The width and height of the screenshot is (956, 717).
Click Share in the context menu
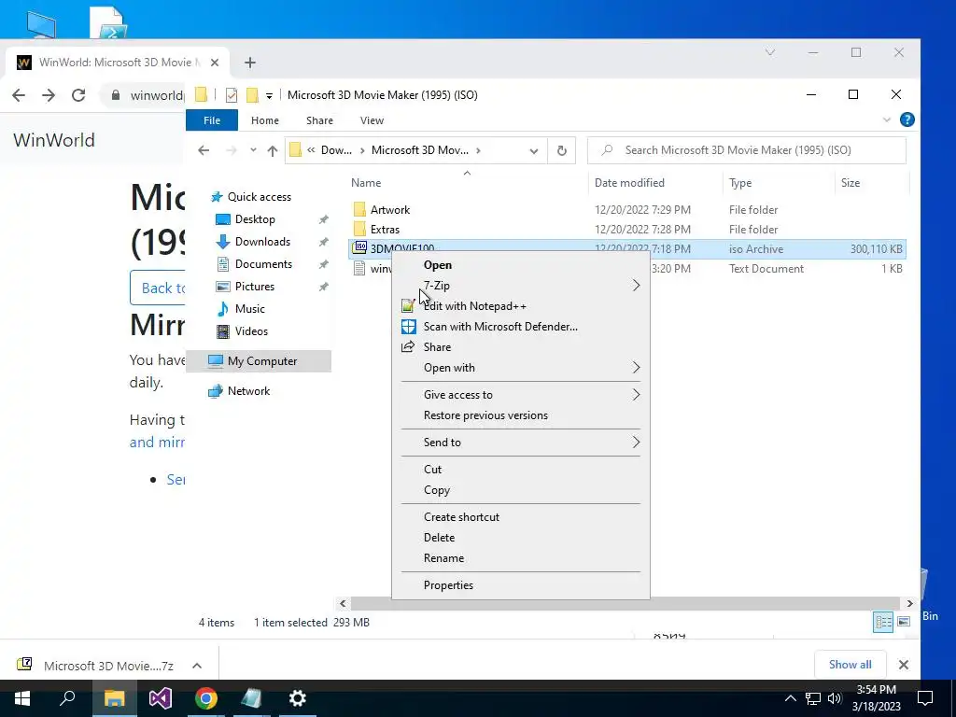[x=521, y=347]
